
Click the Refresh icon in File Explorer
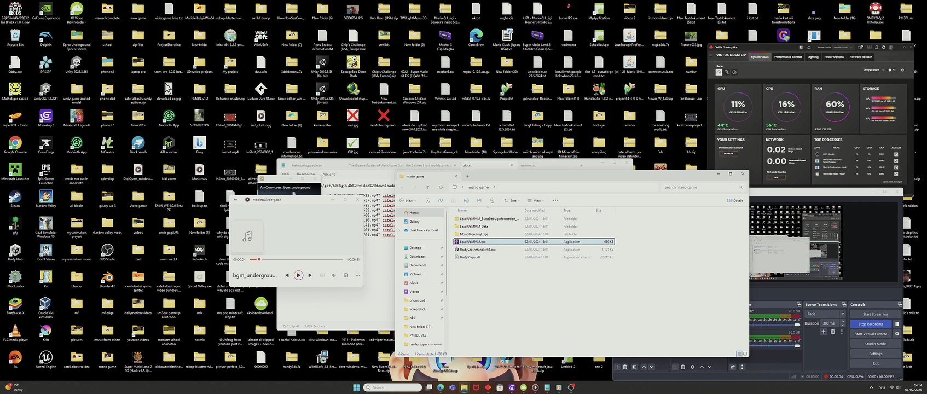[x=441, y=187]
